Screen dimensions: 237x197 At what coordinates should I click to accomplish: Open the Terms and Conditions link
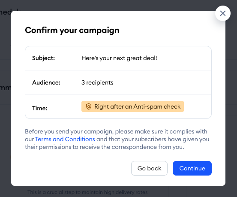tap(65, 139)
